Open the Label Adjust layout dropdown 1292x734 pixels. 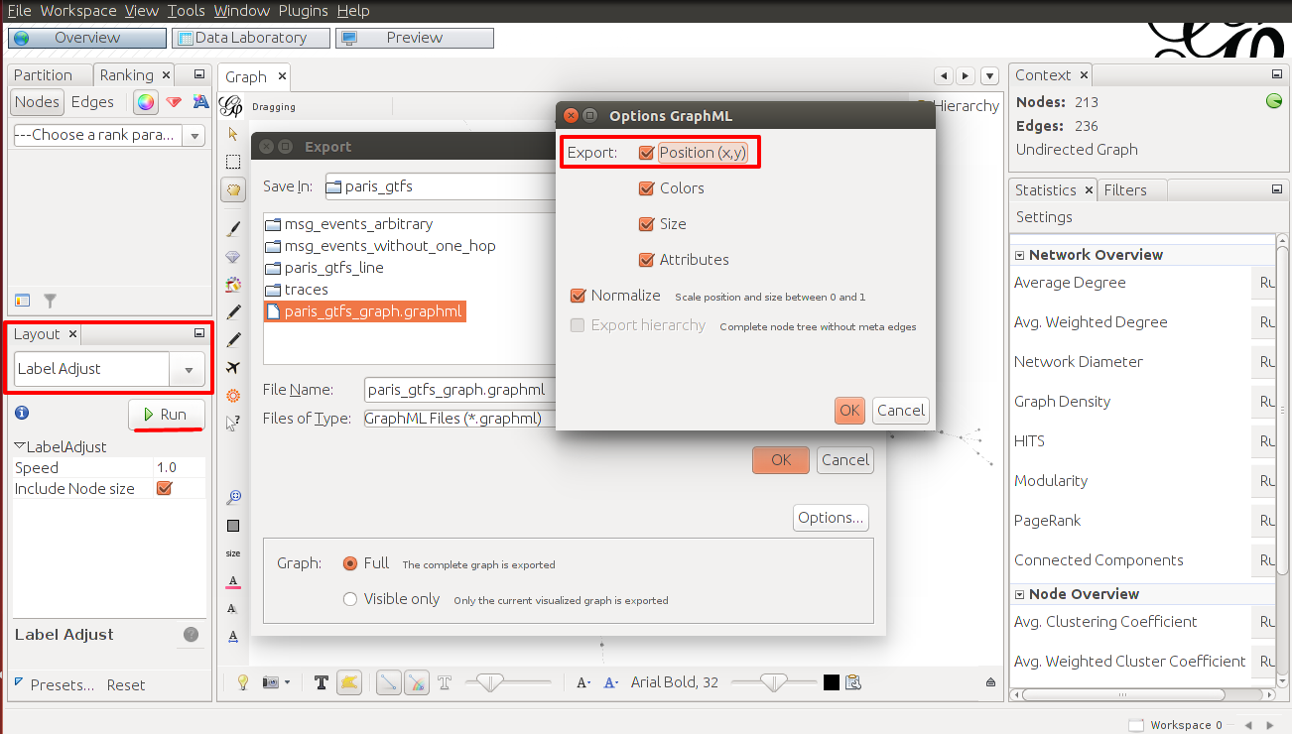188,369
